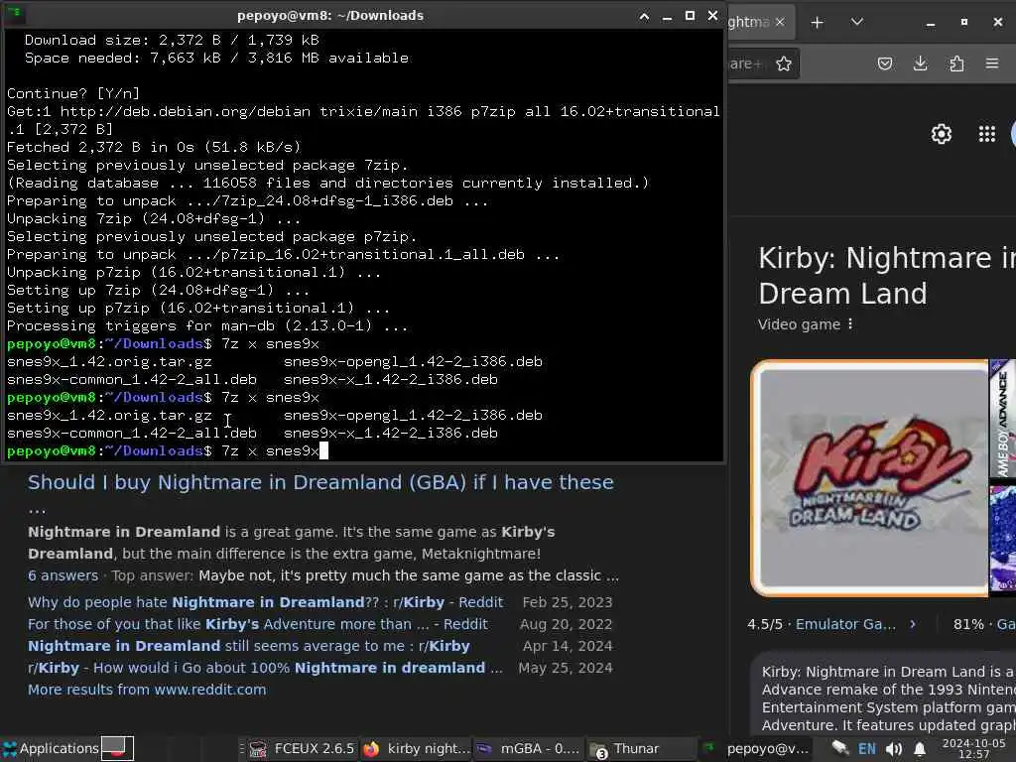This screenshot has height=762, width=1016.
Task: Click 'Video game' subtitle in knowledge panel
Action: [x=799, y=324]
